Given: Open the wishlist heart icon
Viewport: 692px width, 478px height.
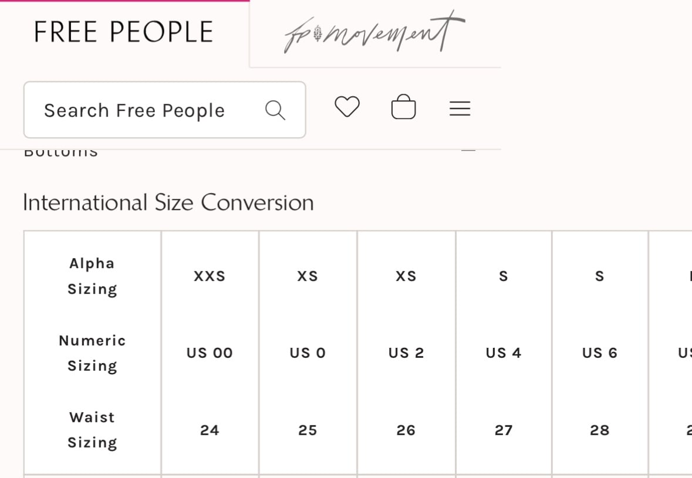Looking at the screenshot, I should (x=347, y=106).
